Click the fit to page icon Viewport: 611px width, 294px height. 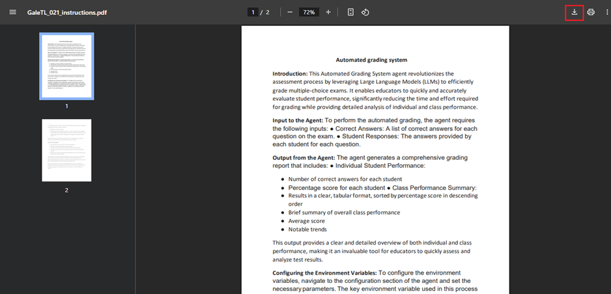click(350, 12)
